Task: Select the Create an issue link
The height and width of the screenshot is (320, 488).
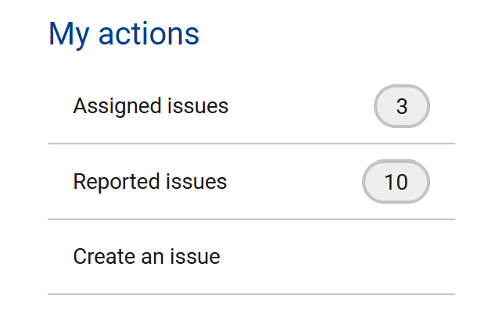Action: tap(147, 257)
